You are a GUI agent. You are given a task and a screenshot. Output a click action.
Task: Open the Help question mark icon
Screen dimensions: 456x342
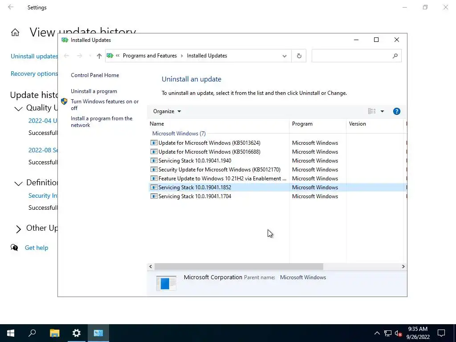click(396, 111)
